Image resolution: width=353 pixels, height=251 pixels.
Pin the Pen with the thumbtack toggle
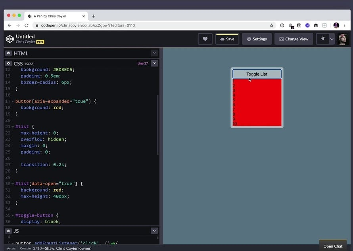(x=322, y=39)
